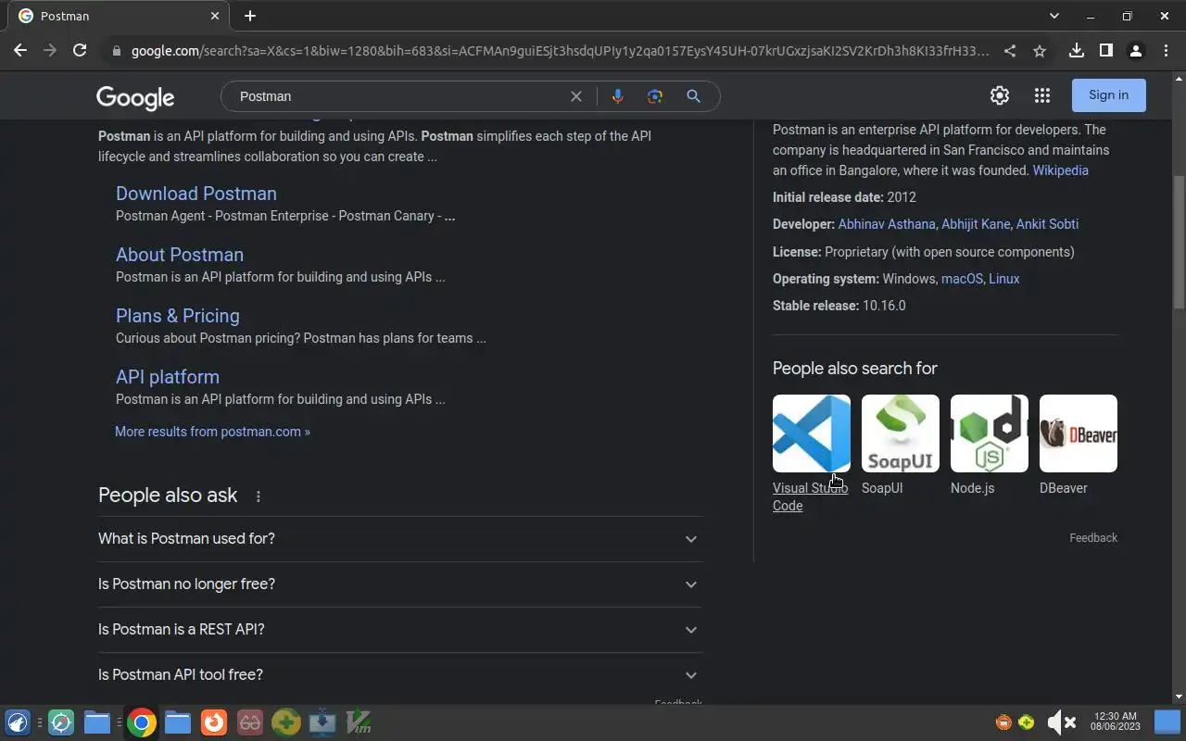Screen dimensions: 1186x741
Task: Open Firefox from the taskbar
Action: pos(213,722)
